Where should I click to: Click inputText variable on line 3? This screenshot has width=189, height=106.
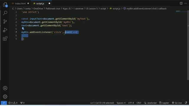pyautogui.click(x=36, y=19)
